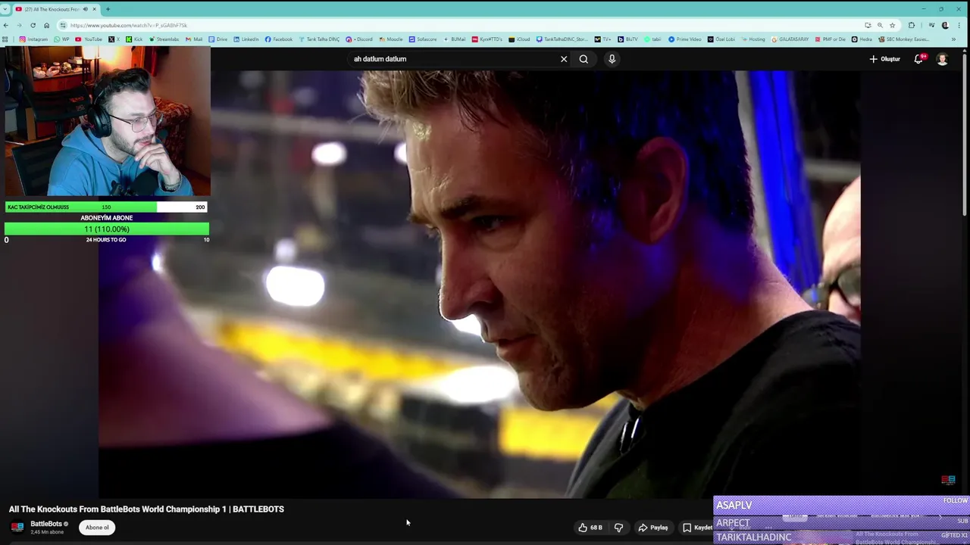Open the PMF or Die bookmark

(830, 39)
